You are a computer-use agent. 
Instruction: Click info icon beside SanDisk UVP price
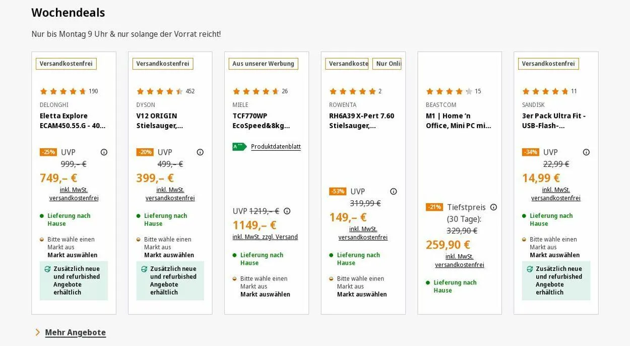point(586,152)
